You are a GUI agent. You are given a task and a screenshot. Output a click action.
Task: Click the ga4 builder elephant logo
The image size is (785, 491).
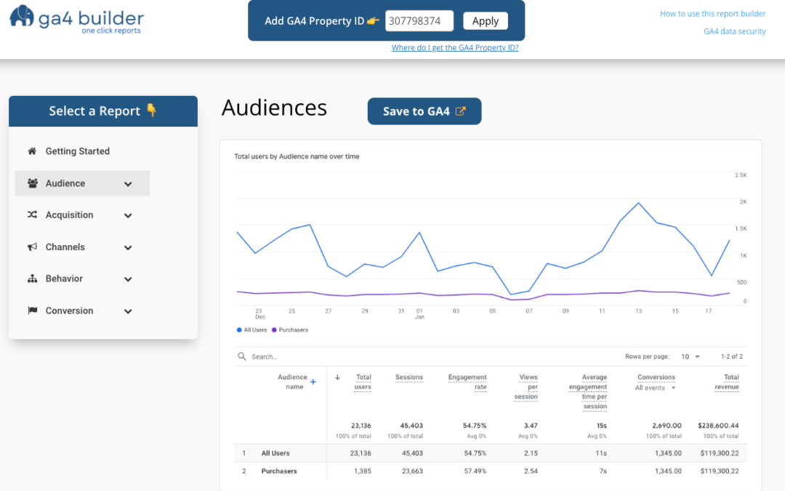[x=22, y=17]
